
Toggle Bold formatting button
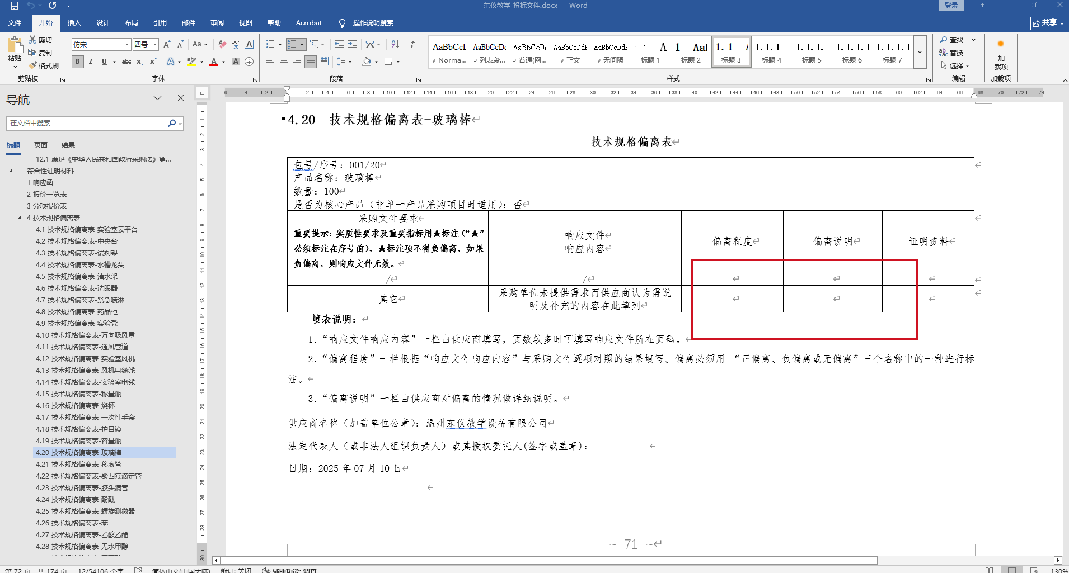(78, 61)
